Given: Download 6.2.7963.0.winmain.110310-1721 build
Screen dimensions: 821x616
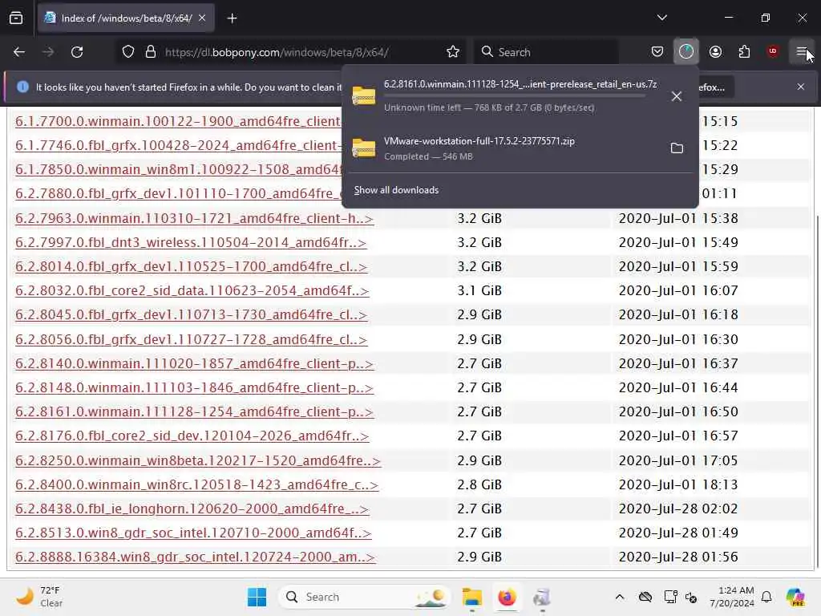Looking at the screenshot, I should (194, 218).
